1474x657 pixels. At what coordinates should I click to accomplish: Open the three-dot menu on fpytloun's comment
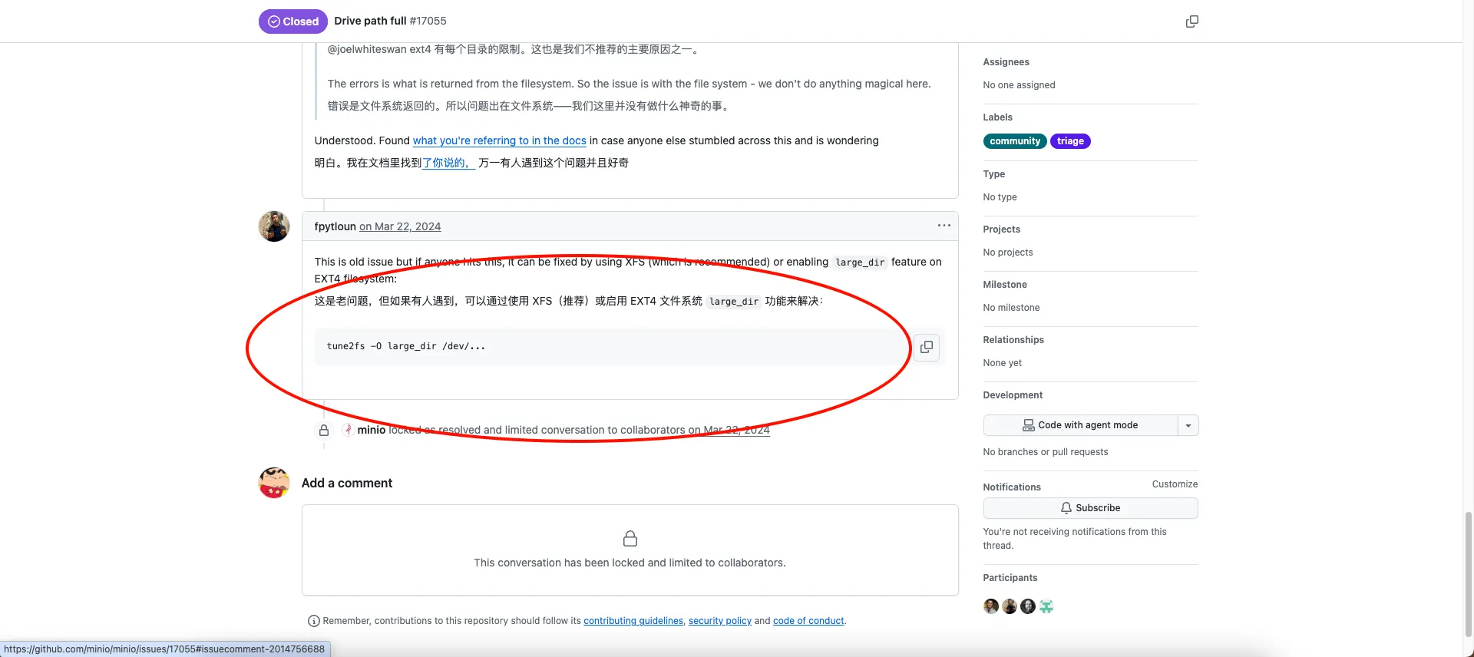pos(944,226)
